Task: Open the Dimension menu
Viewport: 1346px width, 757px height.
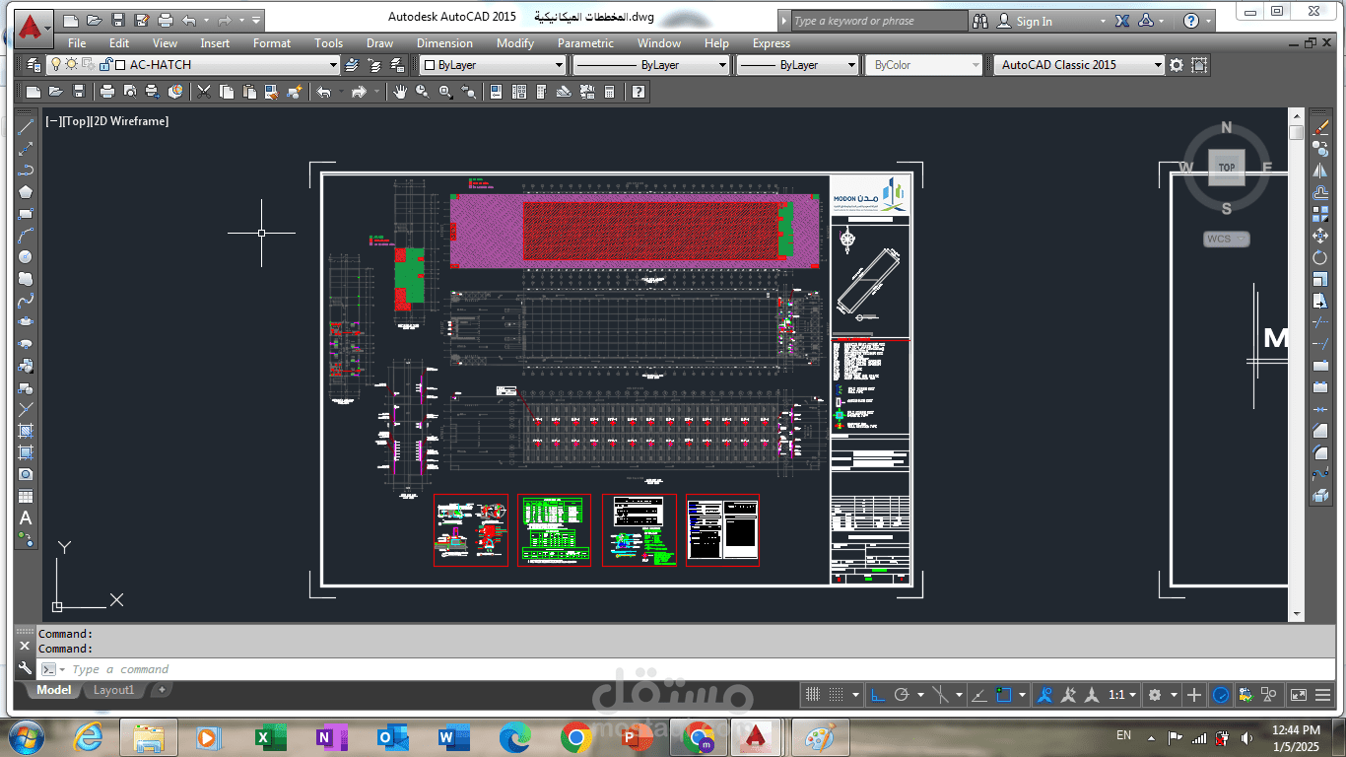Action: click(x=444, y=43)
